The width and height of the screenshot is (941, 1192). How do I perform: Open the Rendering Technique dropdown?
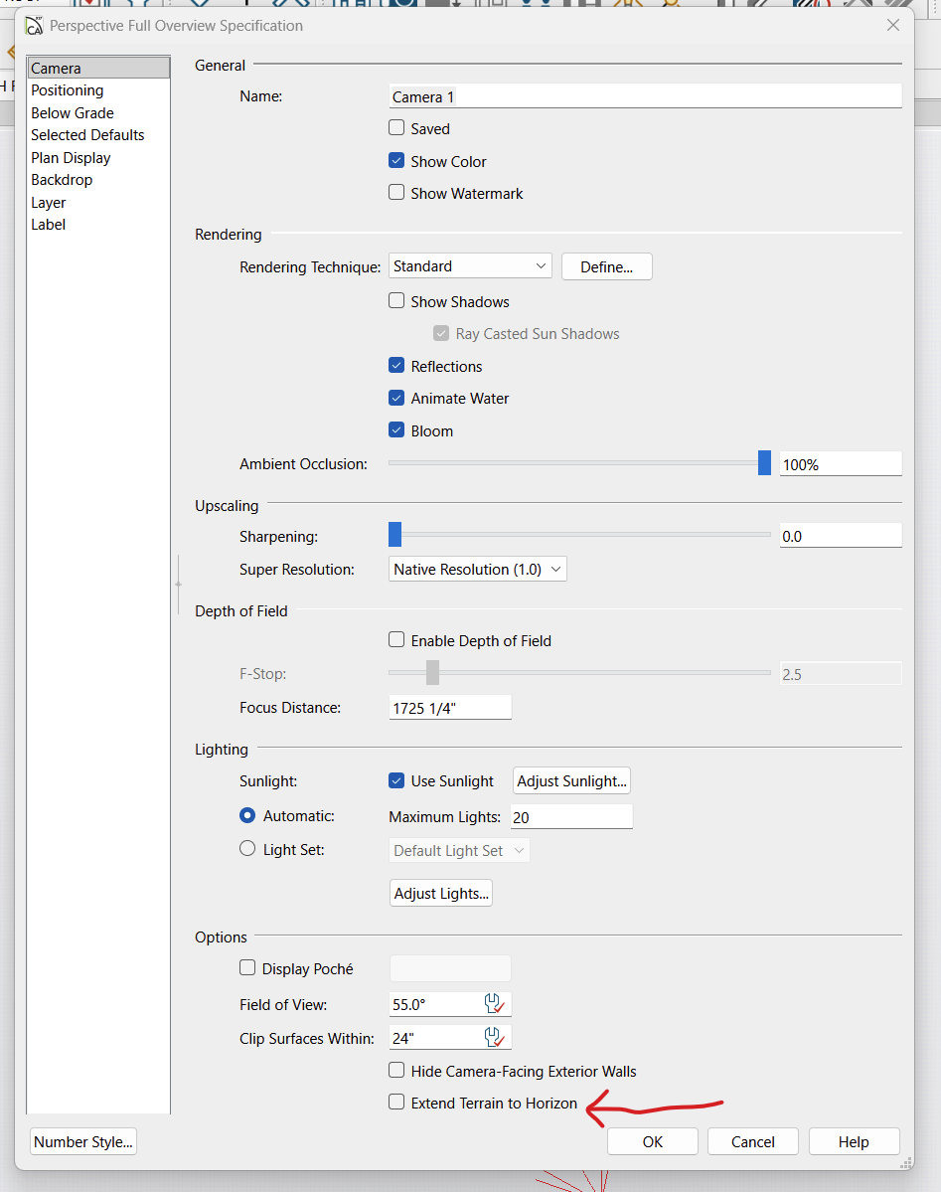pyautogui.click(x=470, y=266)
